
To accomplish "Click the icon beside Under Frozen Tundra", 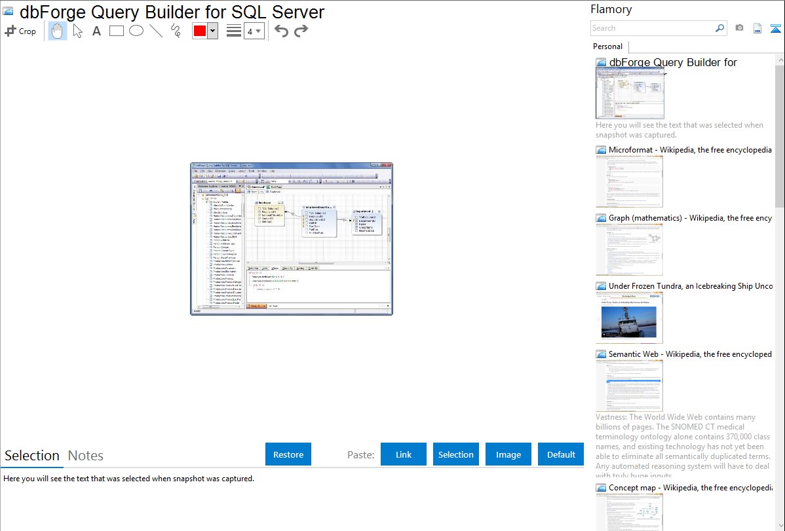I will tap(601, 285).
